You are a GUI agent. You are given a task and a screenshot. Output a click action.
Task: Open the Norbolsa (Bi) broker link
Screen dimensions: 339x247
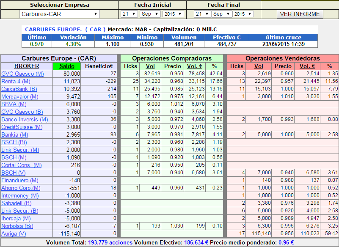tap(17, 226)
